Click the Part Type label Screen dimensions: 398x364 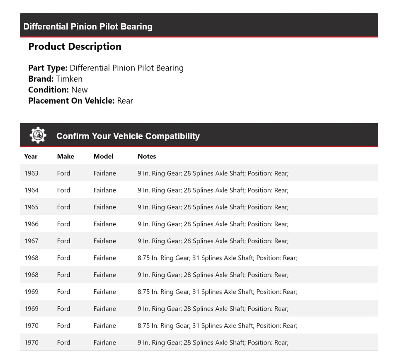coord(48,68)
